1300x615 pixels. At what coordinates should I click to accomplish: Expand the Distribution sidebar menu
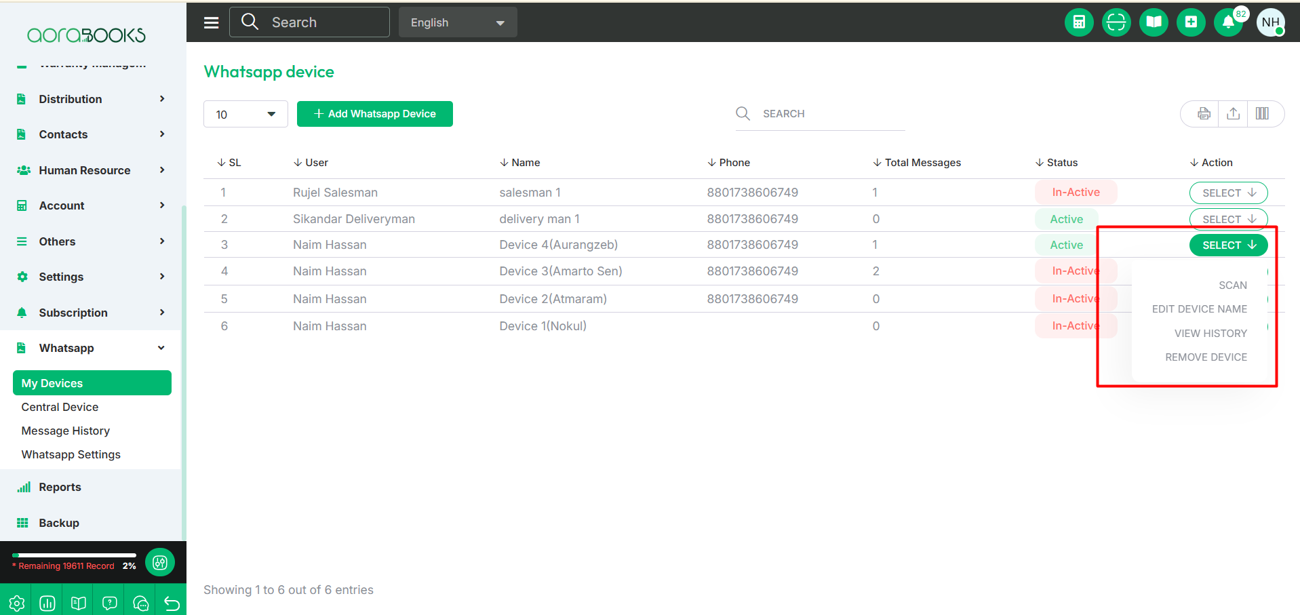(x=92, y=99)
